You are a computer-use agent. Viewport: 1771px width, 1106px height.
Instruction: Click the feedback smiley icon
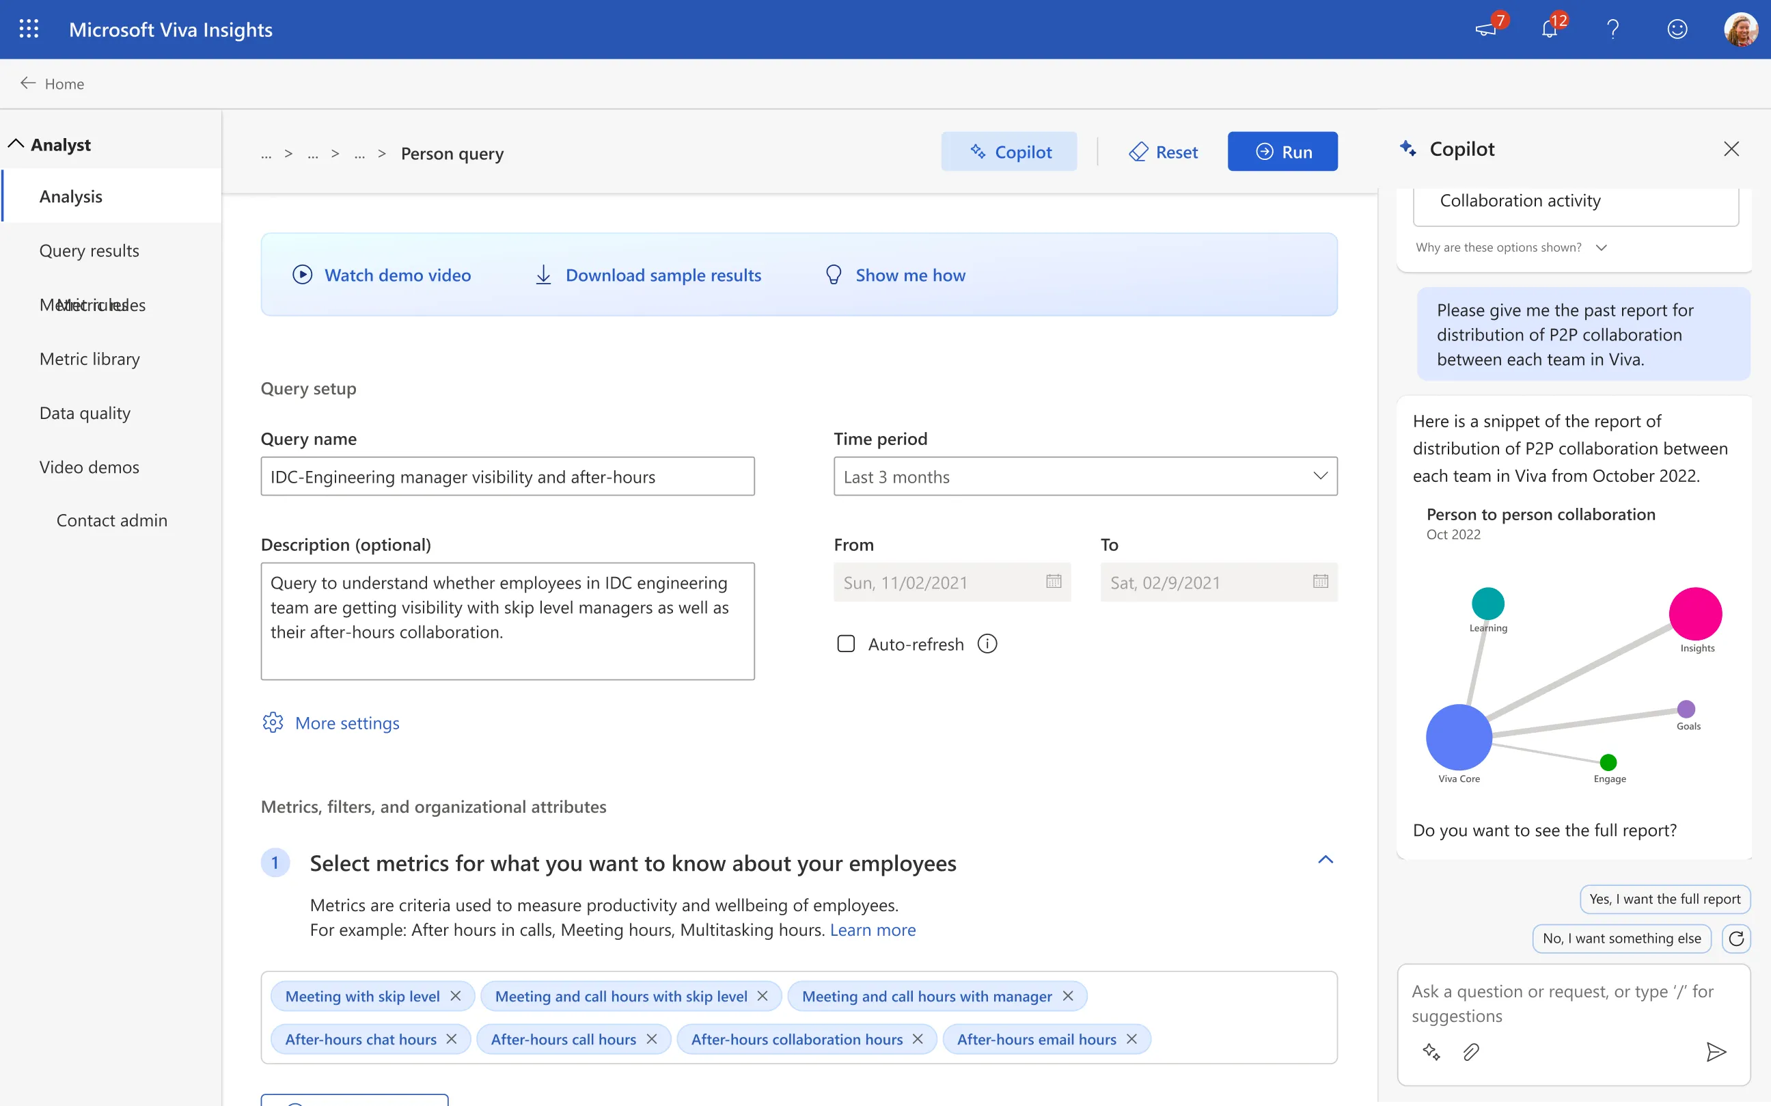(1677, 29)
